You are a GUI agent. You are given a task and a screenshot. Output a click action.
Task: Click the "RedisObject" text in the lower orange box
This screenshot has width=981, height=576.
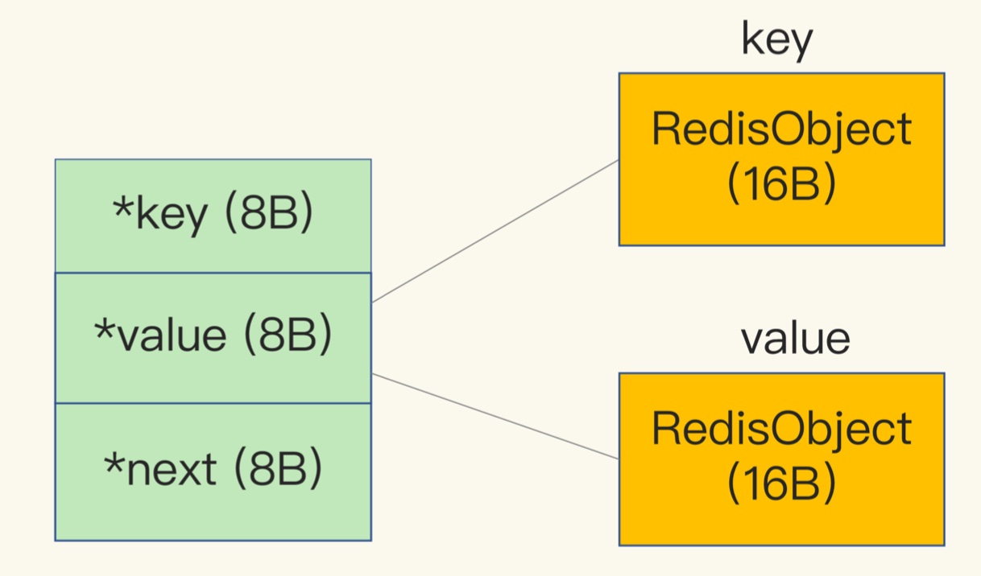[780, 429]
